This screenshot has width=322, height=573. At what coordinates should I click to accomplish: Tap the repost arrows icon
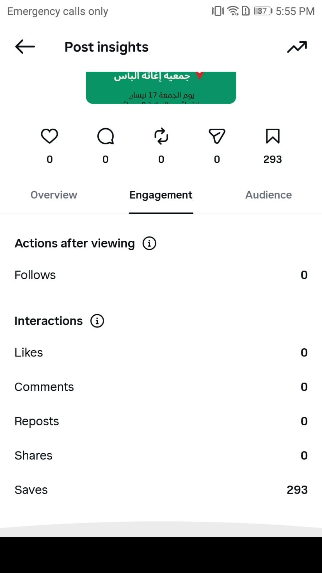point(161,136)
